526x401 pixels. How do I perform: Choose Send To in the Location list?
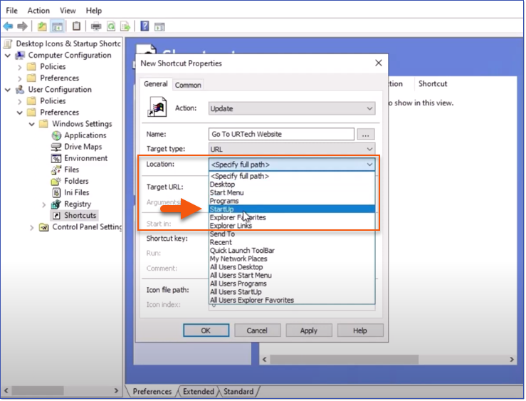tap(292, 234)
